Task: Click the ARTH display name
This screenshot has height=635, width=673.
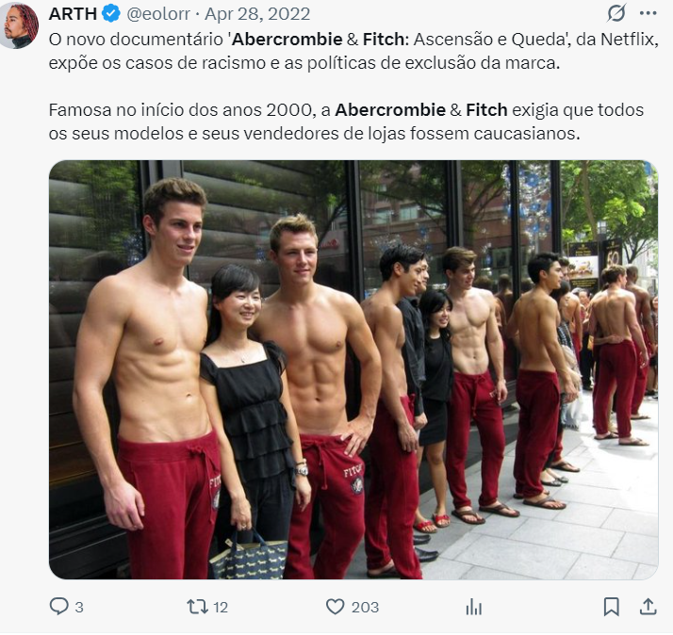Action: click(73, 14)
